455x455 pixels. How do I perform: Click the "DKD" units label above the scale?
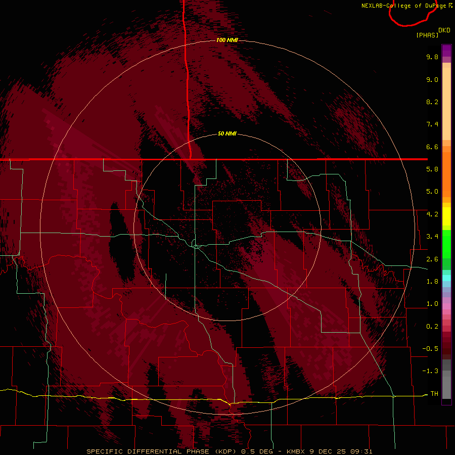(x=444, y=30)
